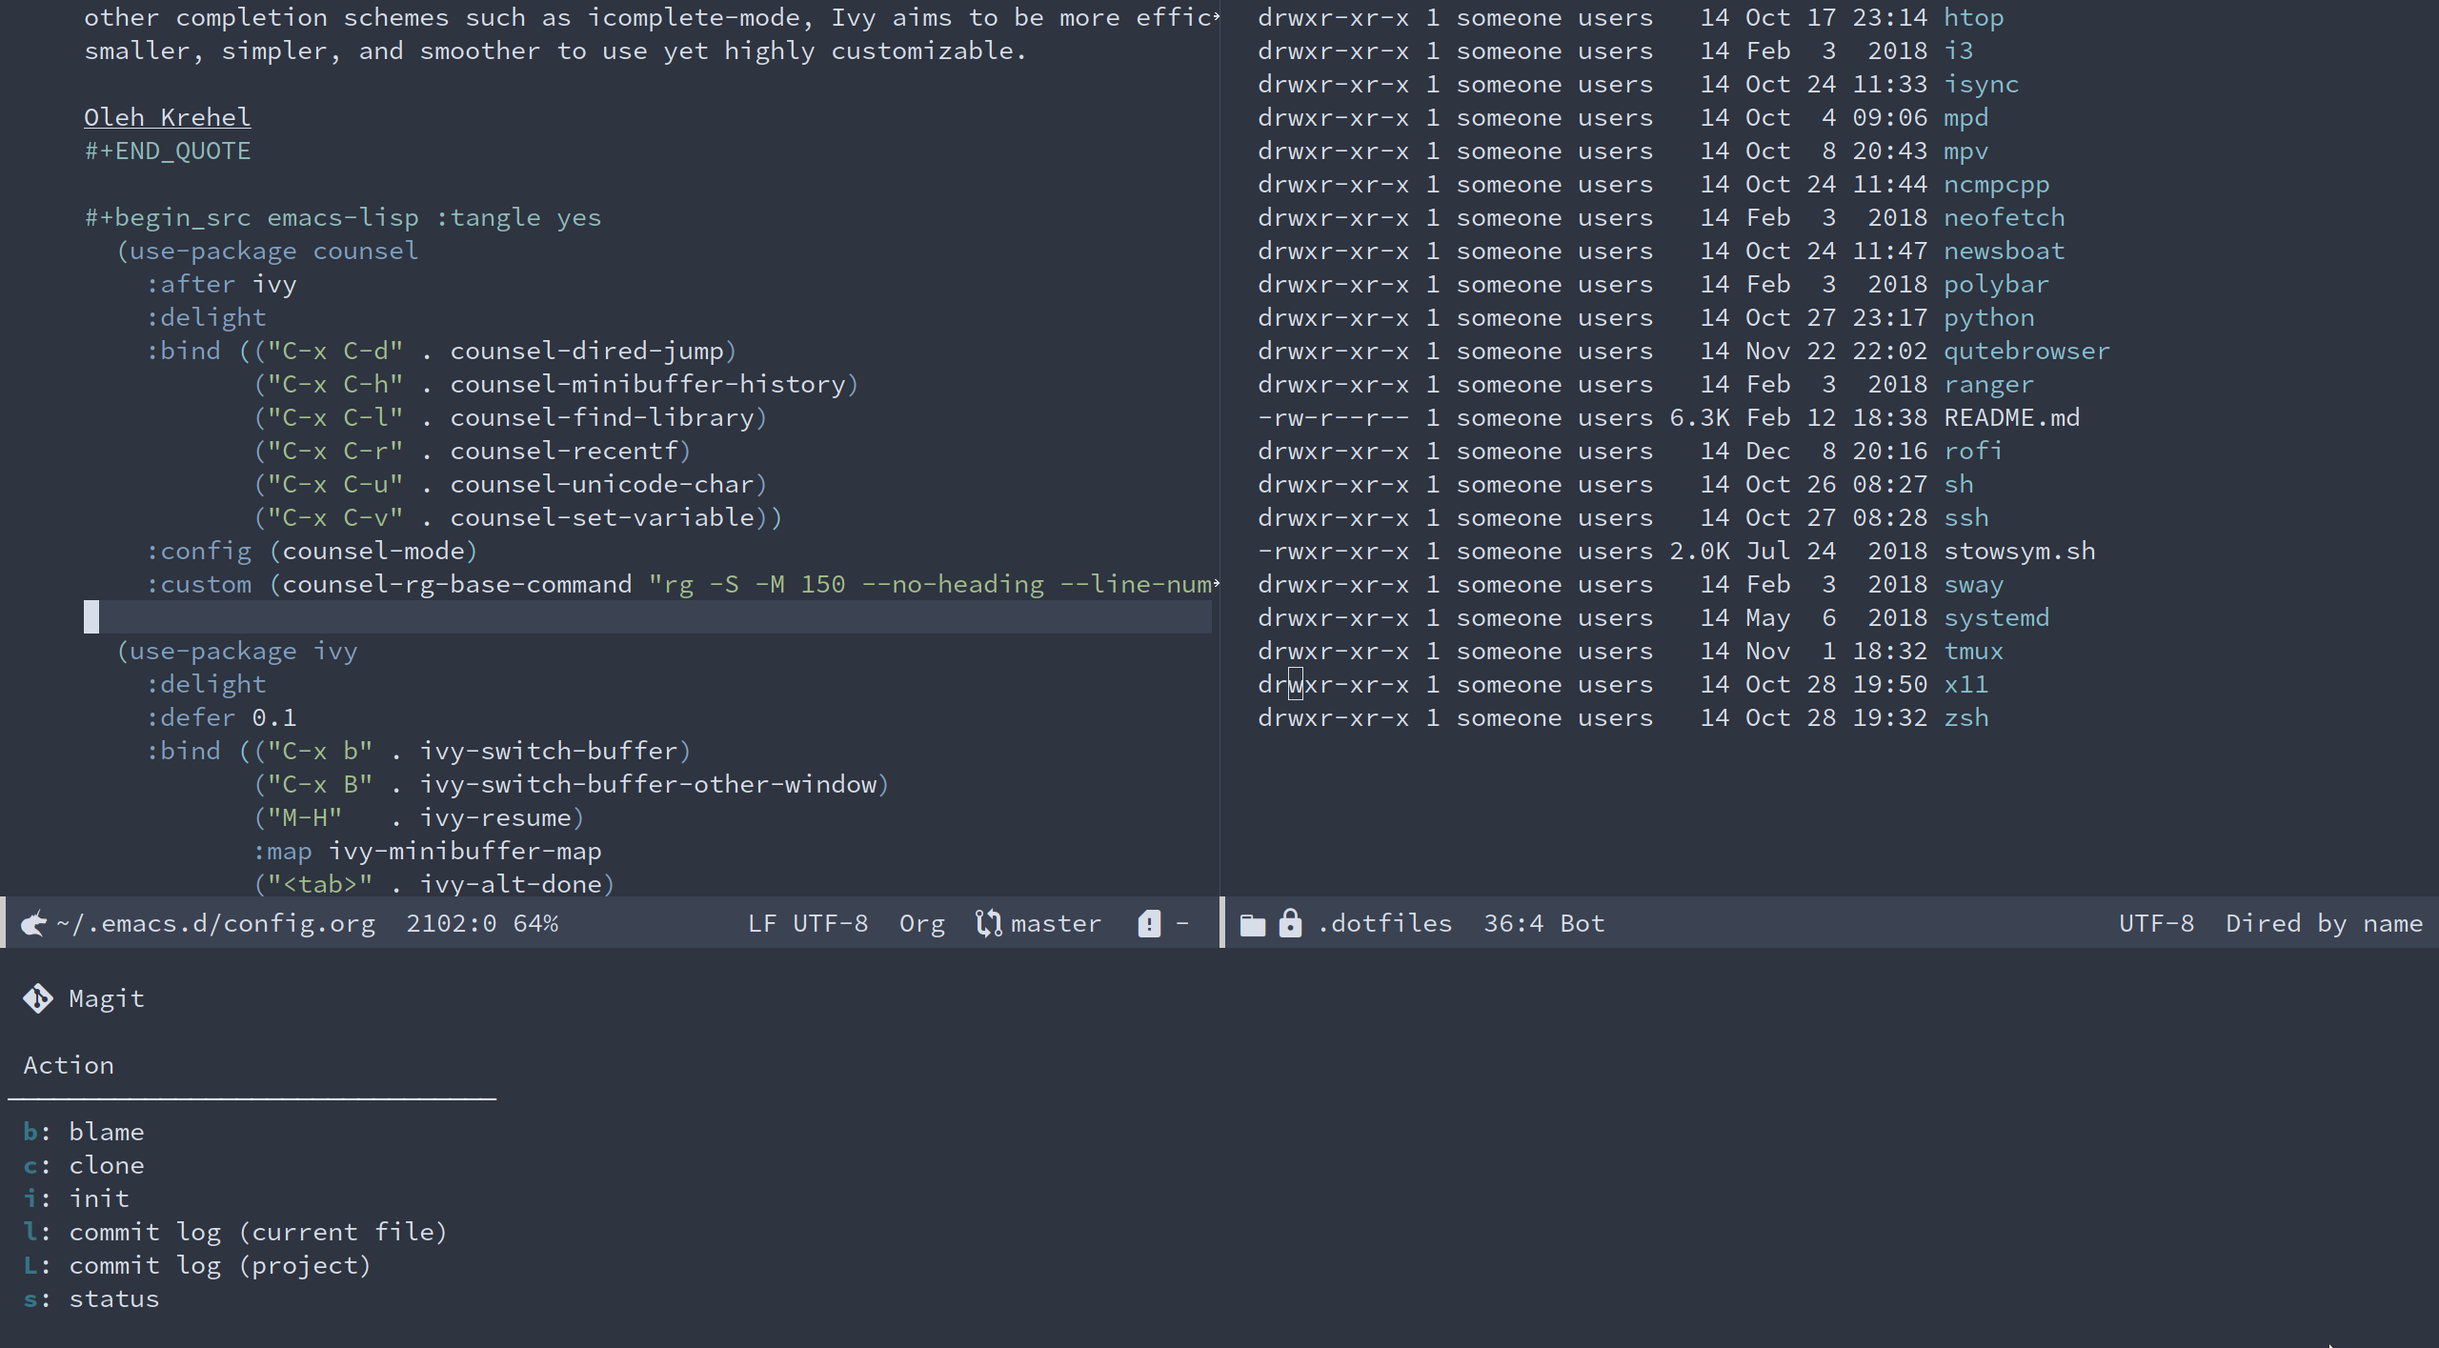Click the Magit git logo icon
Screen dimensions: 2439x1348
pos(38,998)
